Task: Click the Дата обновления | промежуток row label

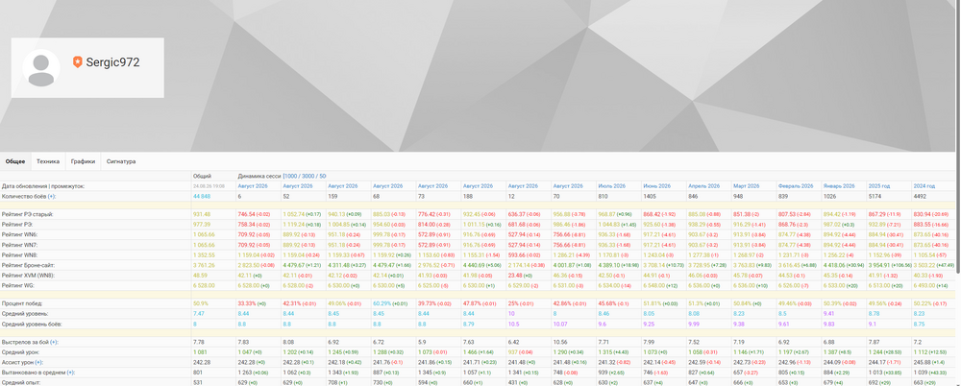Action: click(x=43, y=185)
